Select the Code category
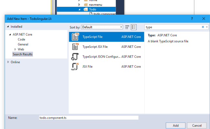Screen dimensions: 210x129 [x=21, y=39]
